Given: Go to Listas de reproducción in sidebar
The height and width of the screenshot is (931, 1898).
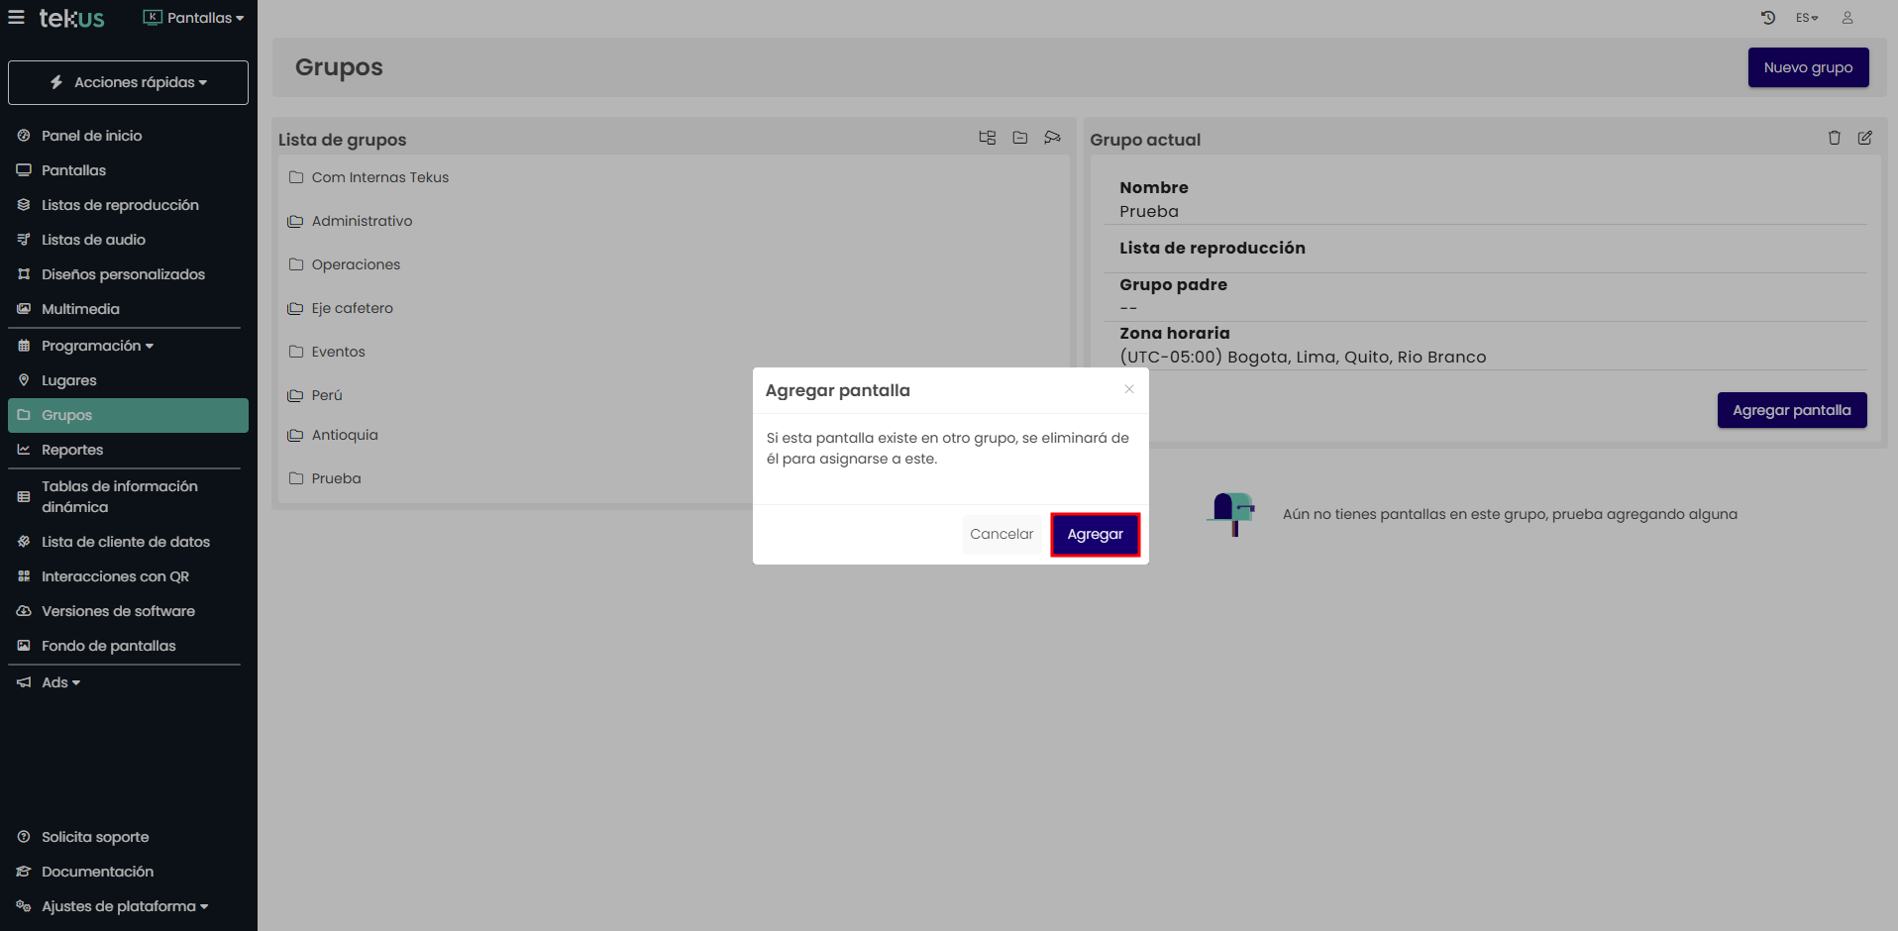Looking at the screenshot, I should click(120, 205).
